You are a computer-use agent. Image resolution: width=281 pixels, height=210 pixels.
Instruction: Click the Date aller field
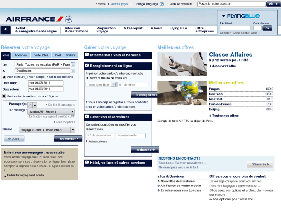coord(46,83)
